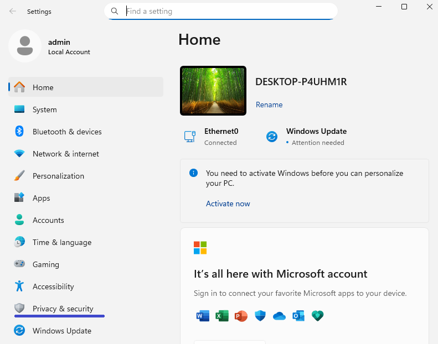
Task: Click the Windows Update sync icon in status
Action: [272, 137]
